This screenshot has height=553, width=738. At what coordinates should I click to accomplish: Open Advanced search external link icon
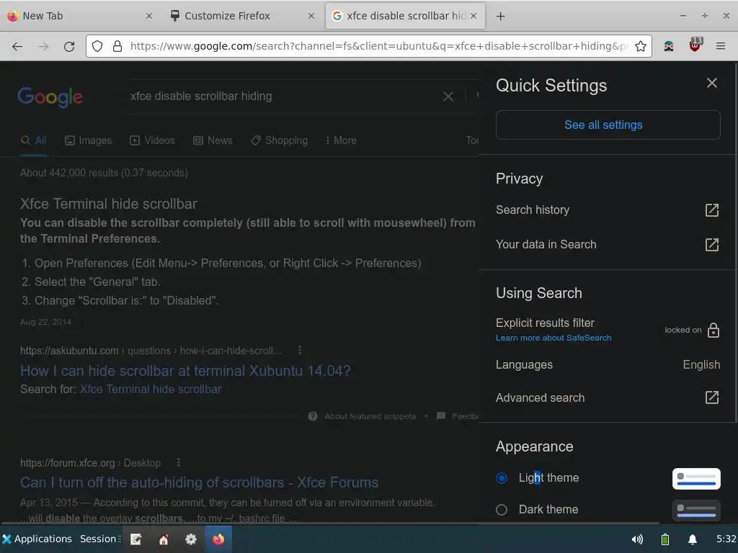click(x=711, y=397)
